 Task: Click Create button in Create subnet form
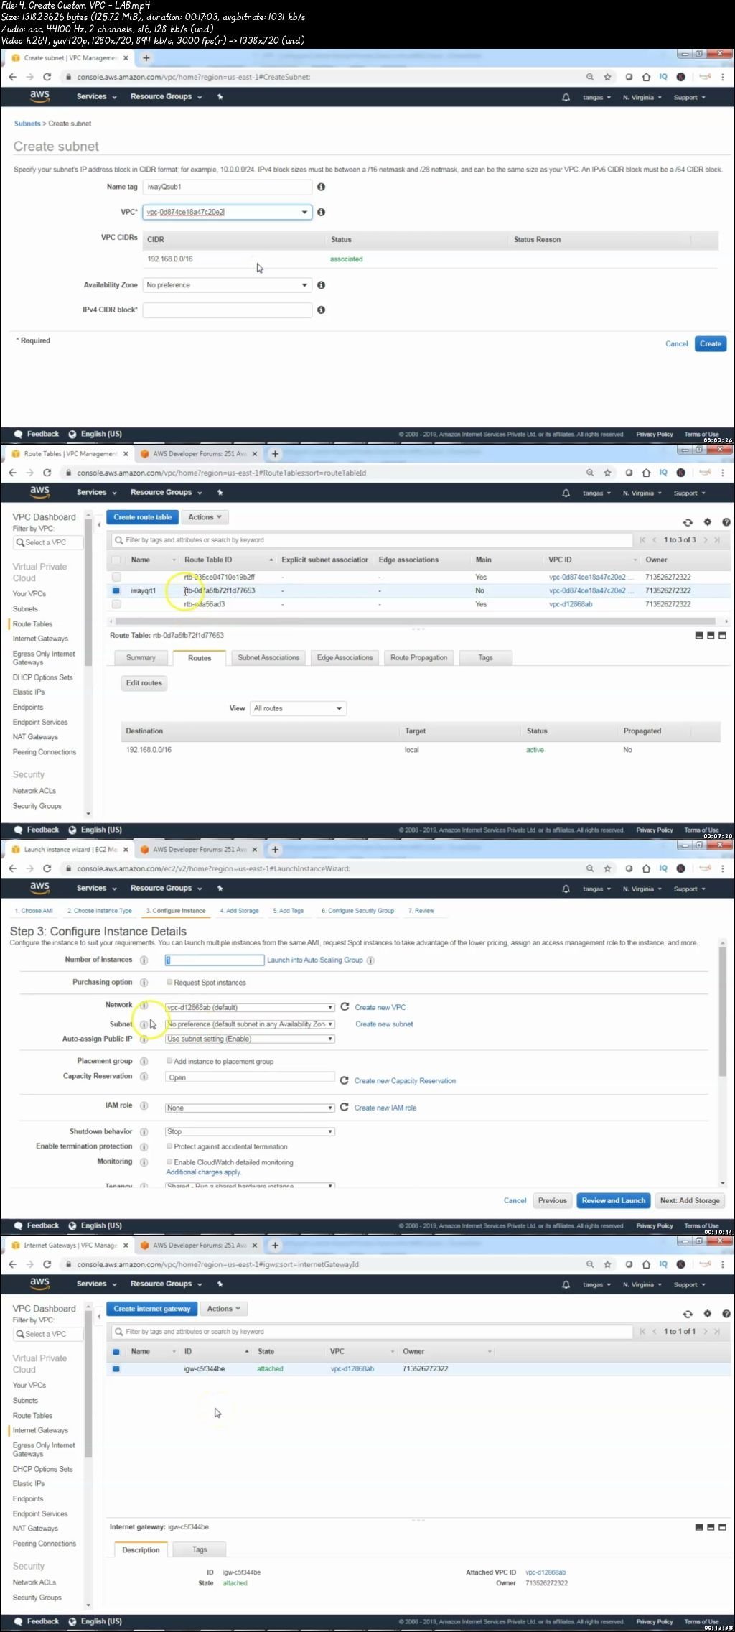[711, 343]
